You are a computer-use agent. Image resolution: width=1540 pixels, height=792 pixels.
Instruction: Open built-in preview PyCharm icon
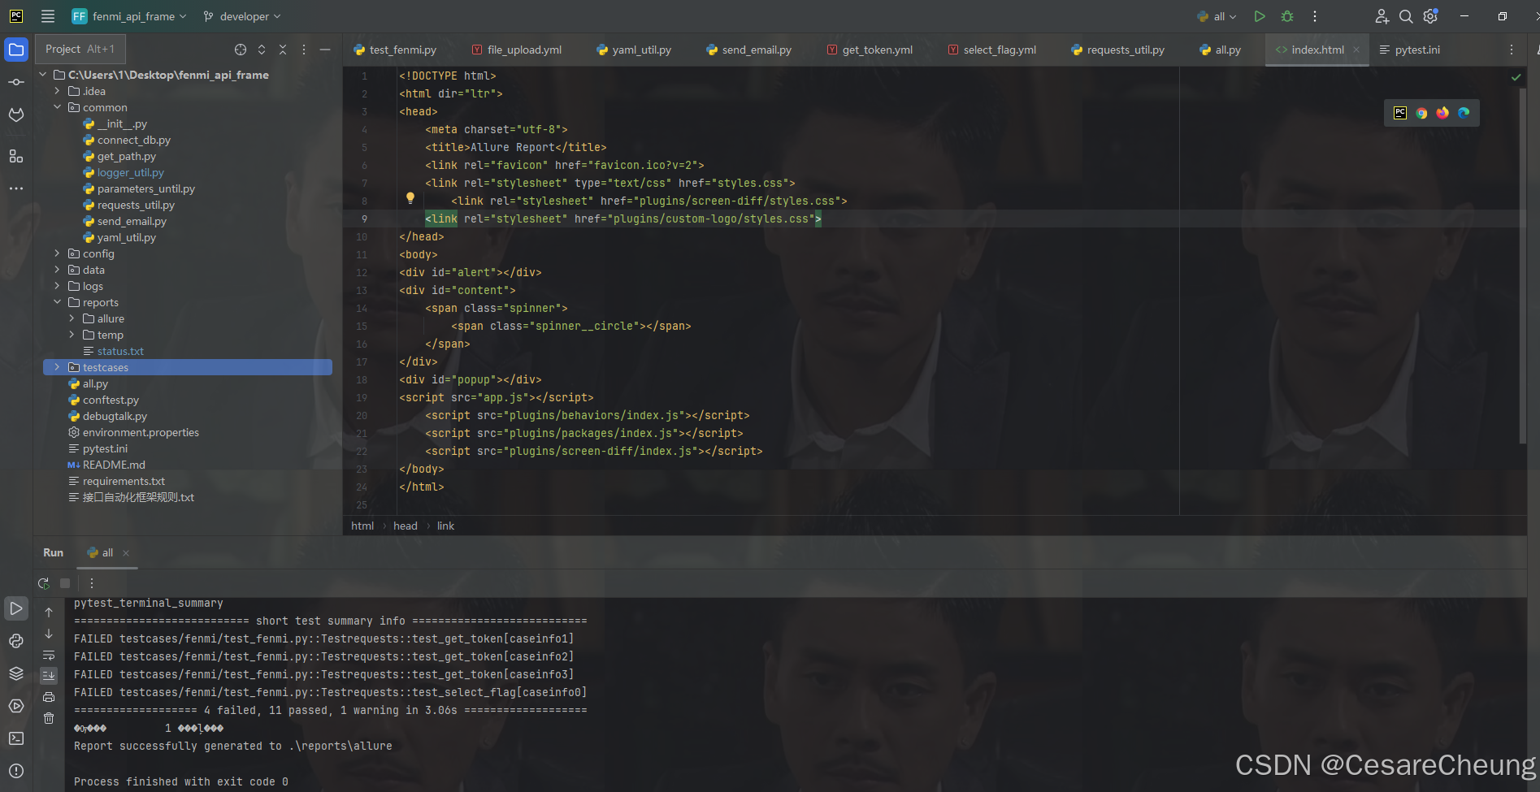tap(1400, 113)
